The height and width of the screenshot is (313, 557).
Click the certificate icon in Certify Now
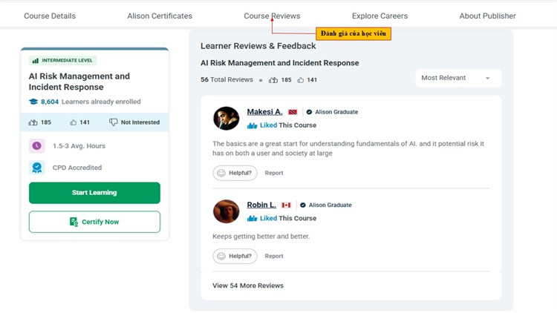(74, 222)
